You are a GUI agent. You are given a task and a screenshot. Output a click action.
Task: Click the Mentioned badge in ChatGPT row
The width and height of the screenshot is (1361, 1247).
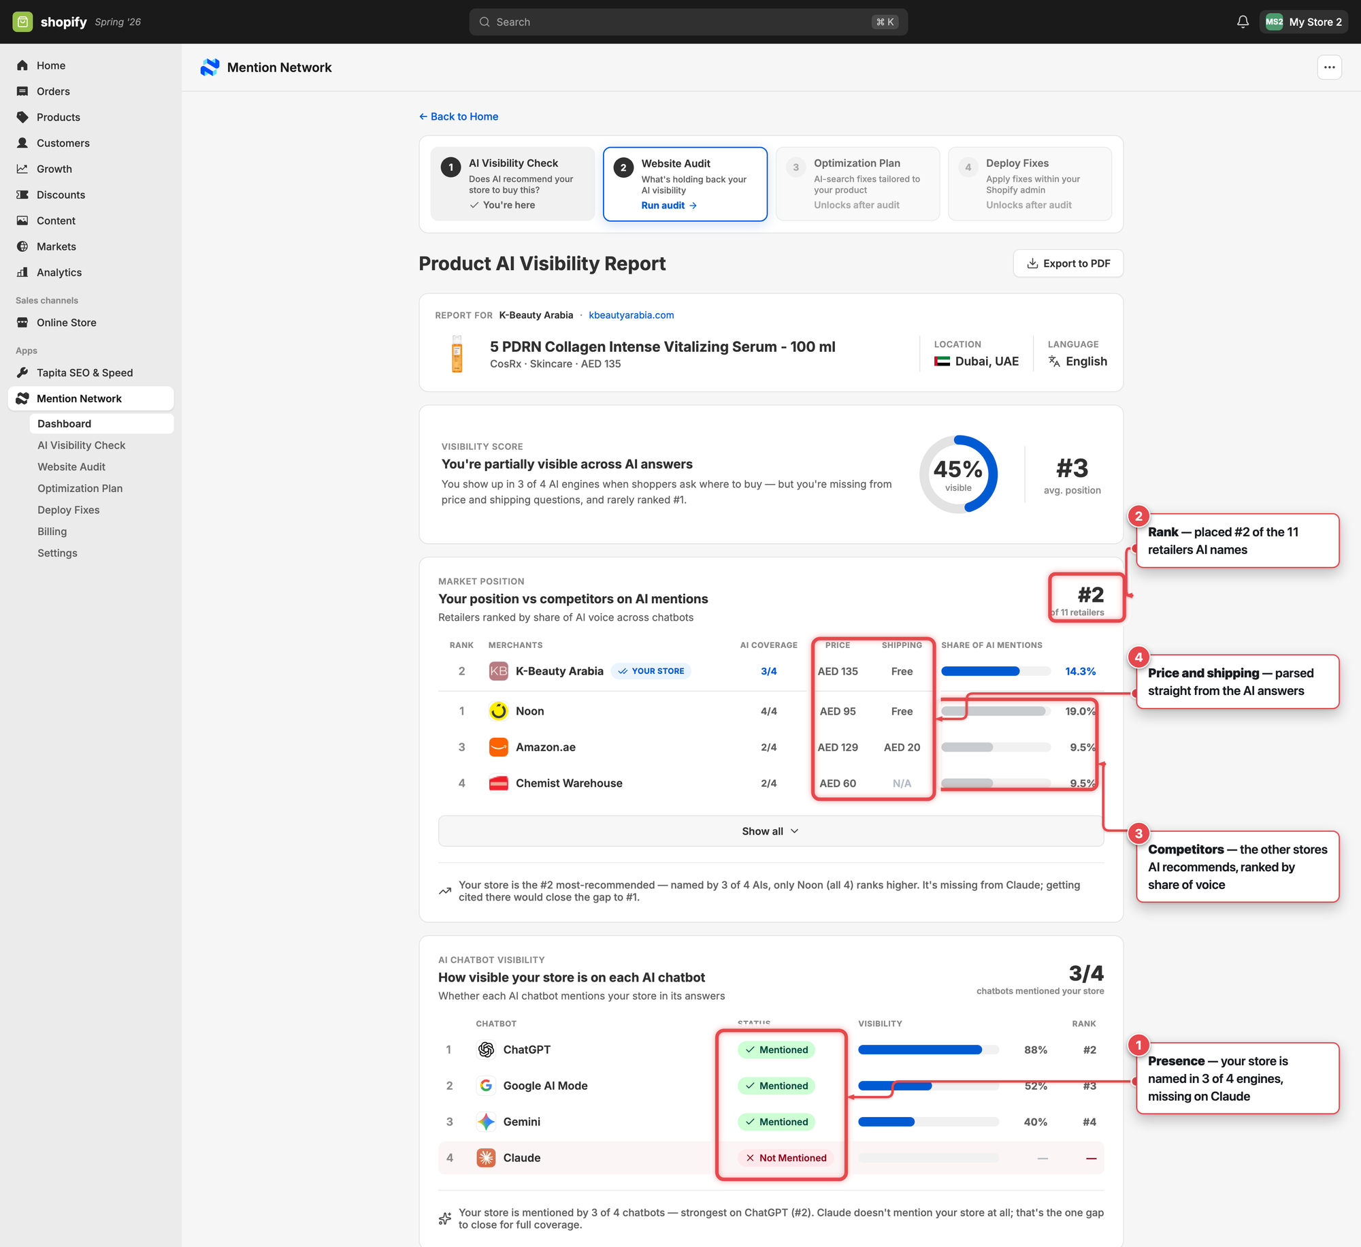(x=776, y=1050)
